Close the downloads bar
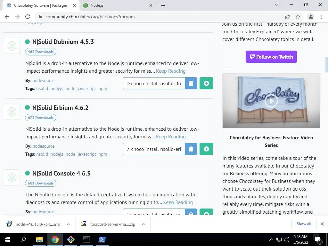This screenshot has width=328, height=246. tap(322, 224)
